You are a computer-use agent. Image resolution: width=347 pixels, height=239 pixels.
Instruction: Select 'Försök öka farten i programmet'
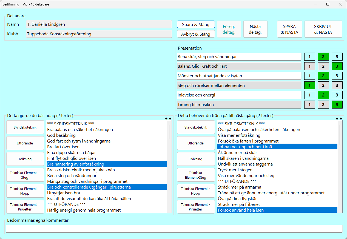click(277, 141)
